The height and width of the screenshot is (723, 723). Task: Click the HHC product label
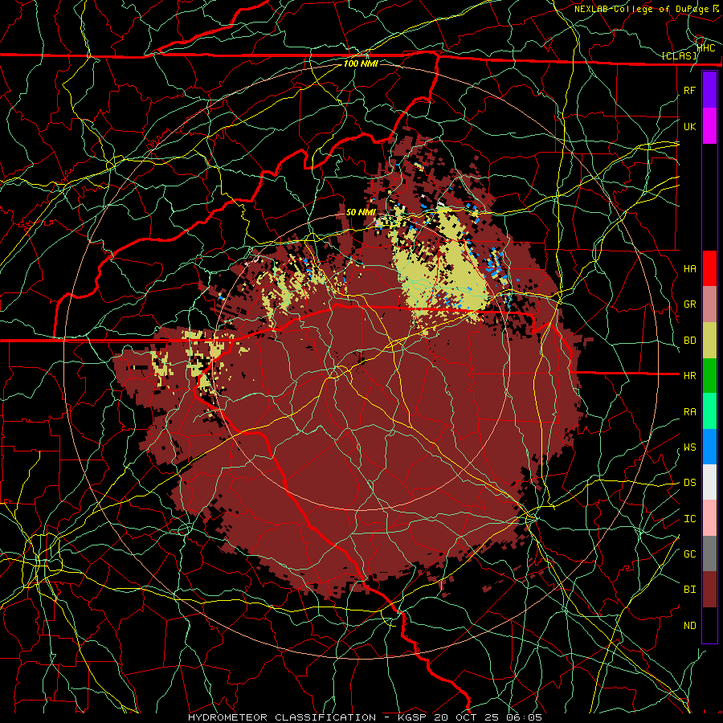click(x=706, y=48)
